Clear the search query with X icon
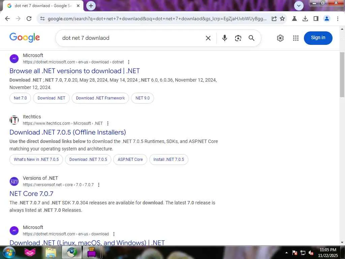This screenshot has width=345, height=259. 208,38
